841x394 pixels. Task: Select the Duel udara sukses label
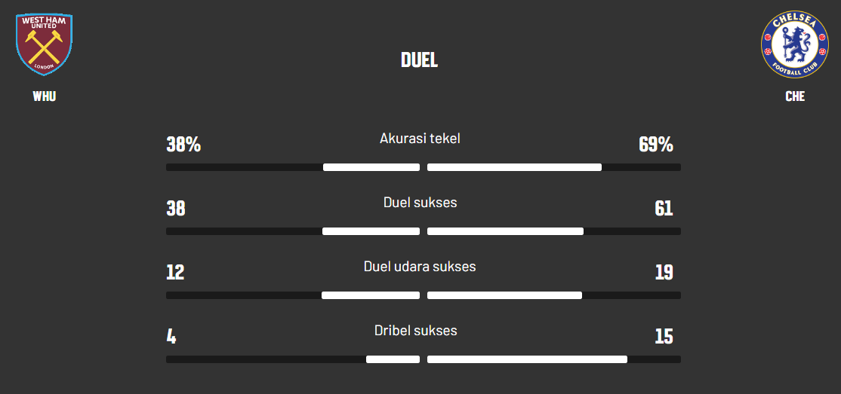point(420,267)
